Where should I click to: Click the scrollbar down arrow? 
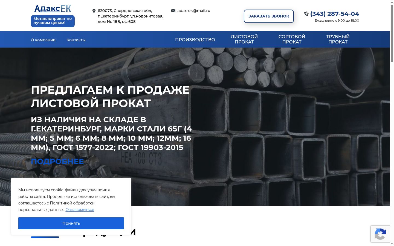click(392, 244)
